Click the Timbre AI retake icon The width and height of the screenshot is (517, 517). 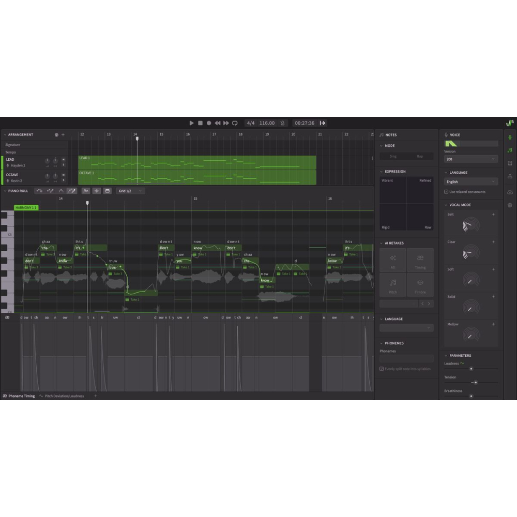tap(420, 284)
